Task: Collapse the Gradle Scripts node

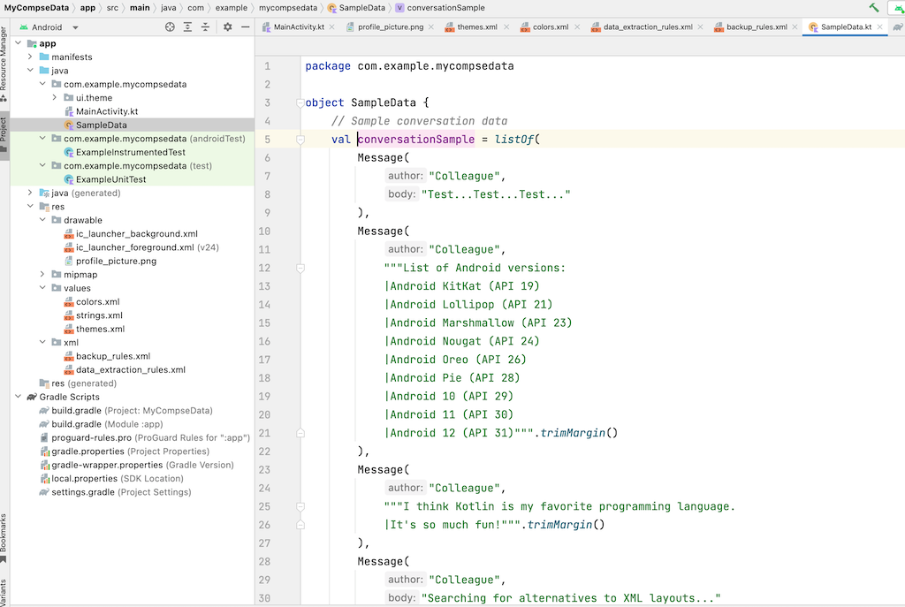Action: (x=19, y=397)
